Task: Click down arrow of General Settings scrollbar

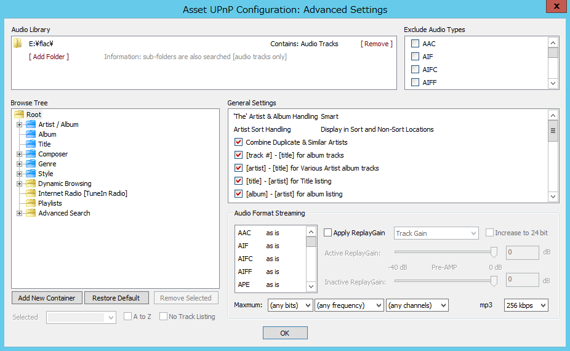Action: (553, 197)
